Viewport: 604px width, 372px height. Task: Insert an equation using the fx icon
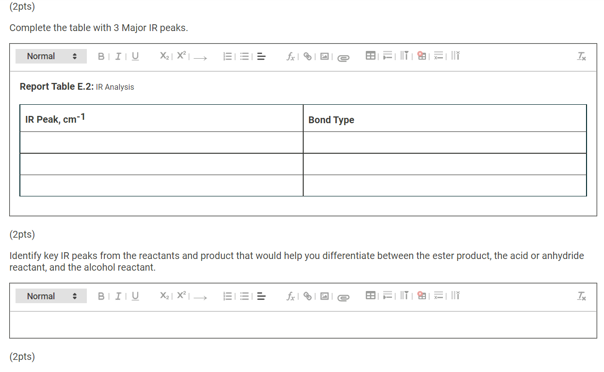click(290, 56)
